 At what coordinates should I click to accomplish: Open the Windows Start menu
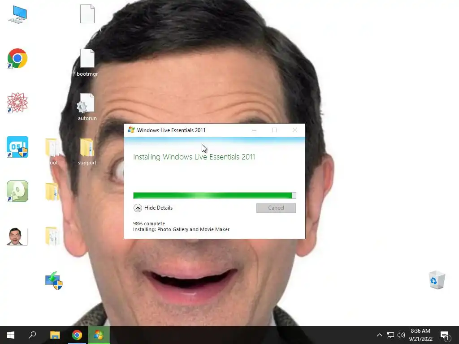(x=11, y=335)
